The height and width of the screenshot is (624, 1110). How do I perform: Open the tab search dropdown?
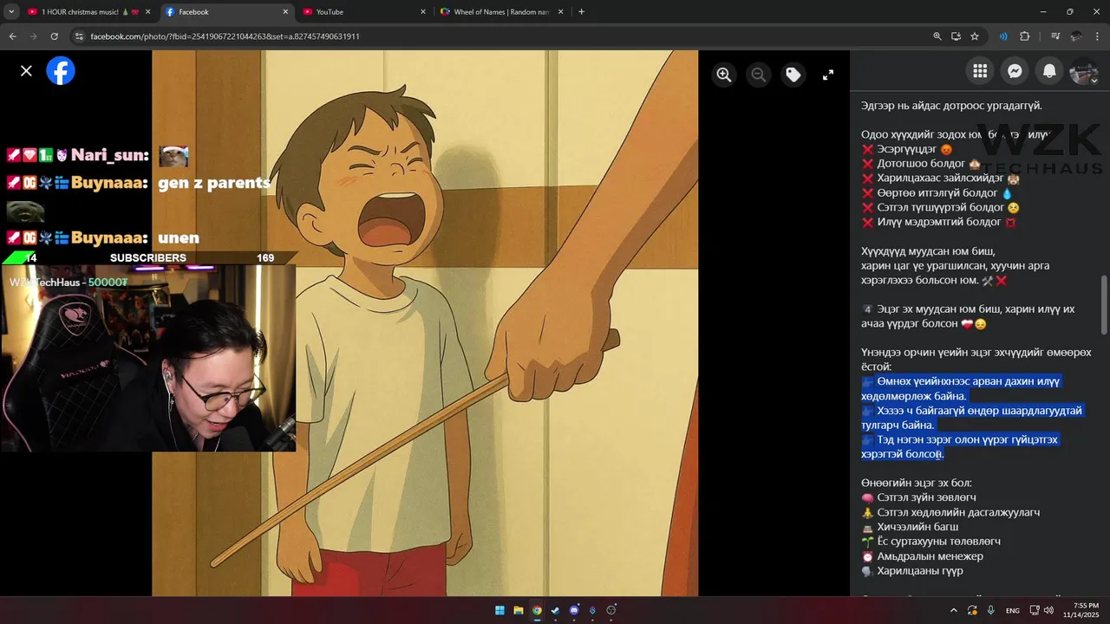click(11, 12)
